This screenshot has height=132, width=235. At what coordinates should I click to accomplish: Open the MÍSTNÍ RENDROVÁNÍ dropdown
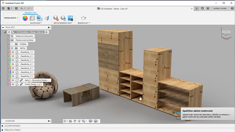click(x=63, y=23)
